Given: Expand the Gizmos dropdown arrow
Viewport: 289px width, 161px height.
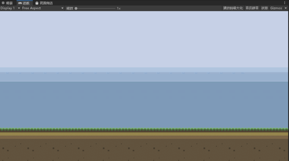Looking at the screenshot, I should 286,8.
